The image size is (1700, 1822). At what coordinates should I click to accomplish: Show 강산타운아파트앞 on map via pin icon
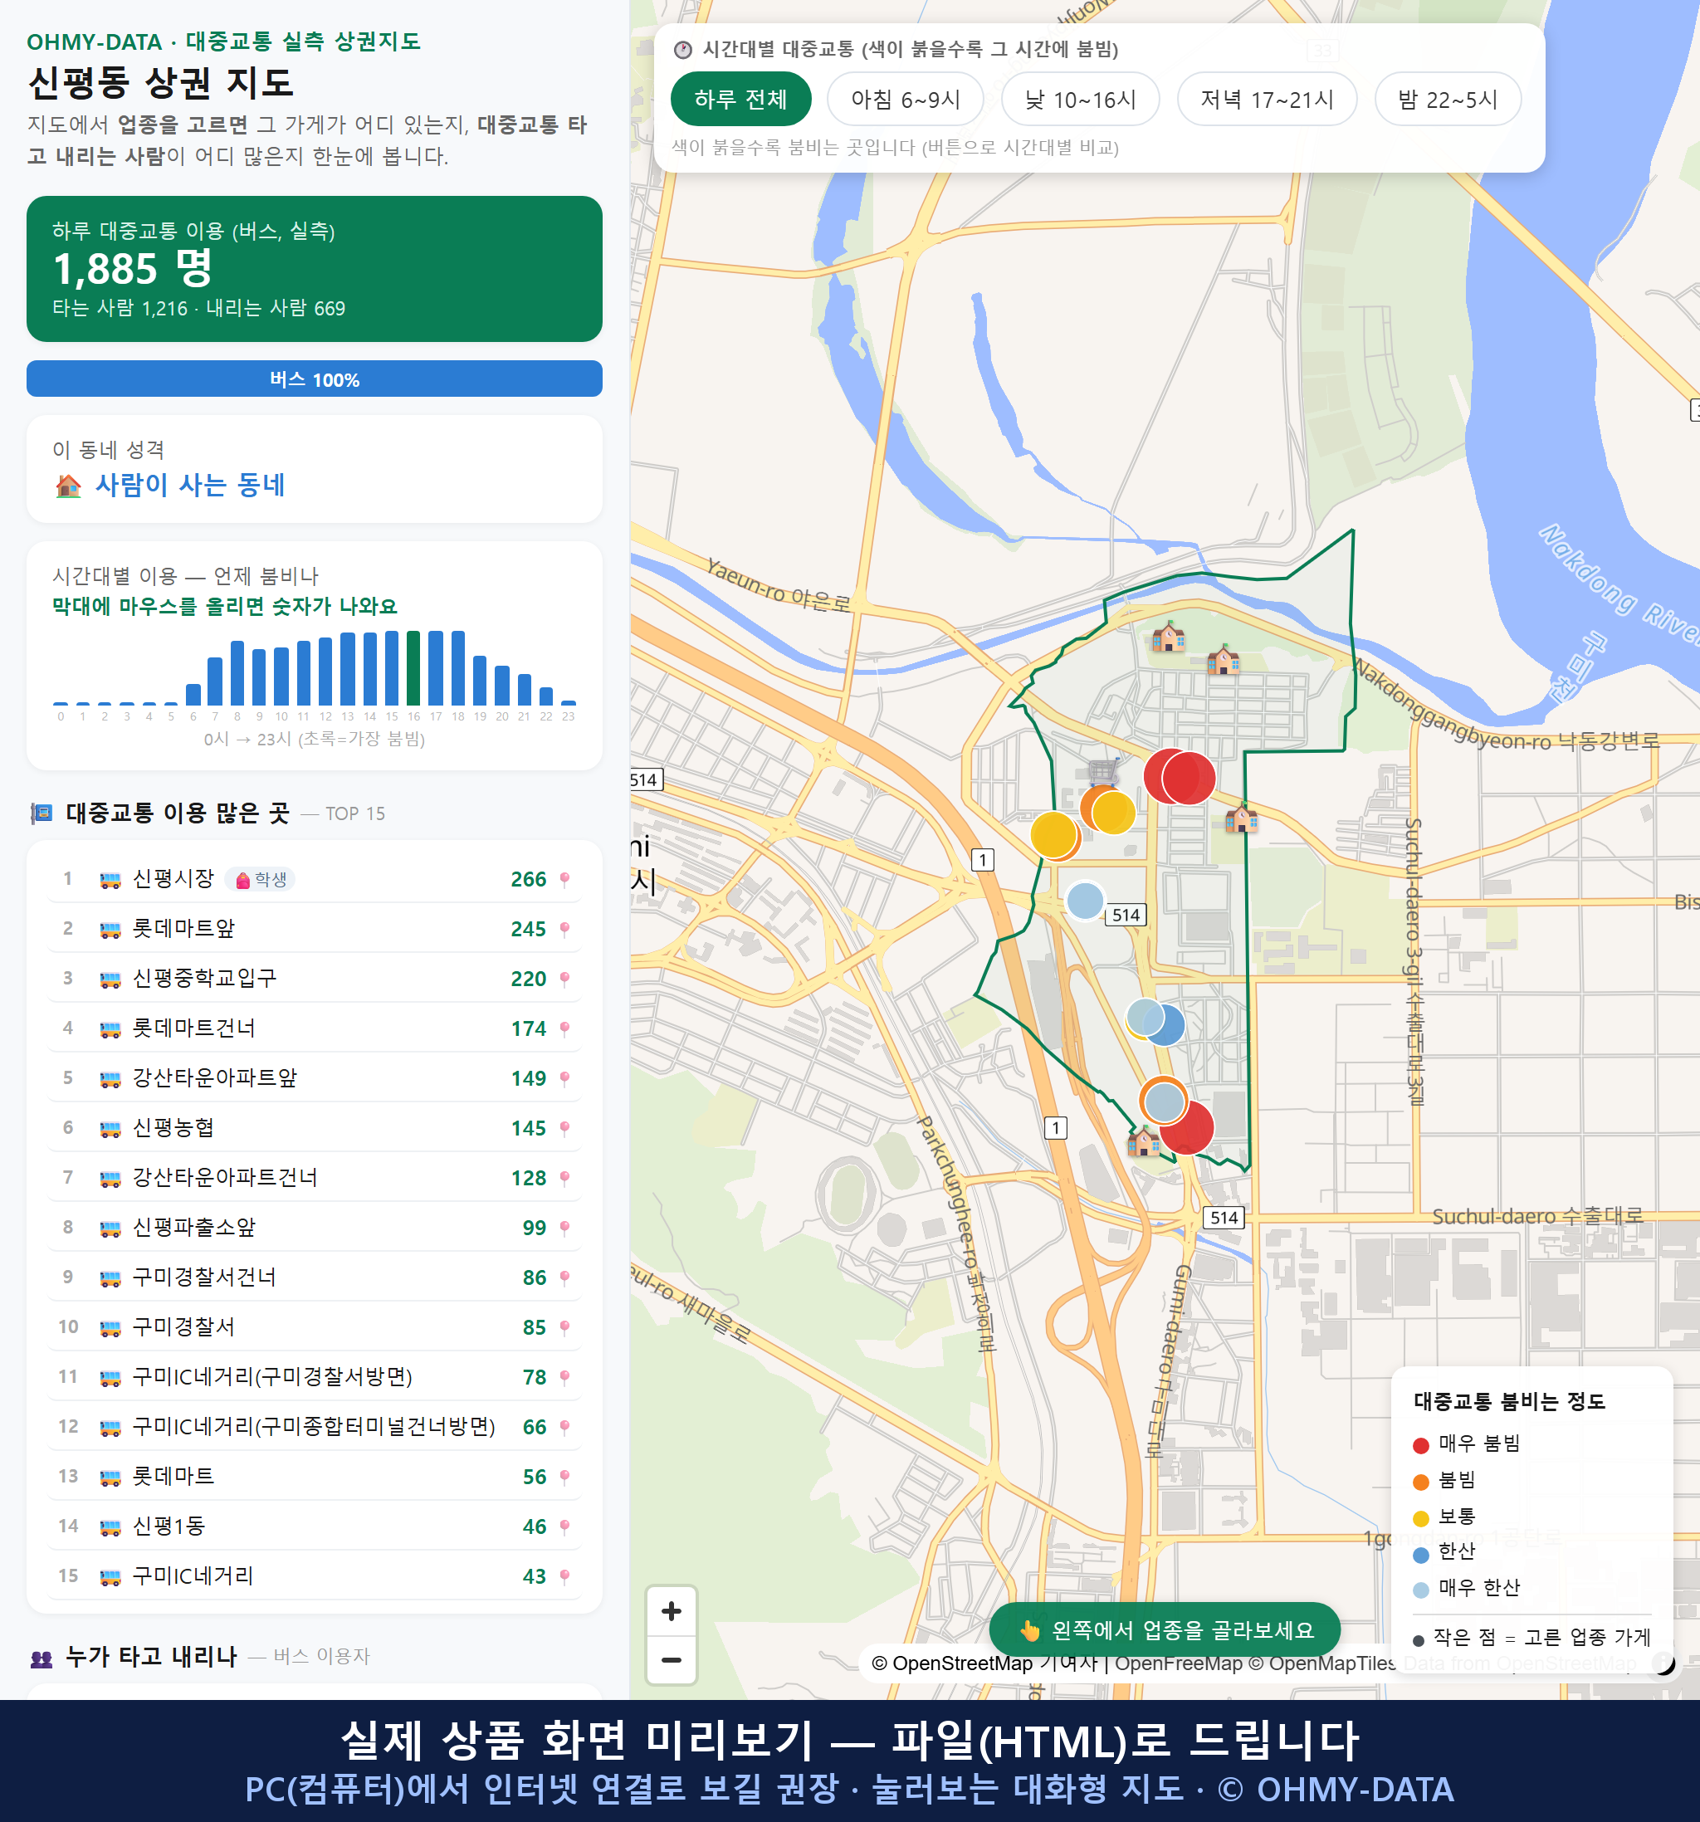coord(564,1079)
